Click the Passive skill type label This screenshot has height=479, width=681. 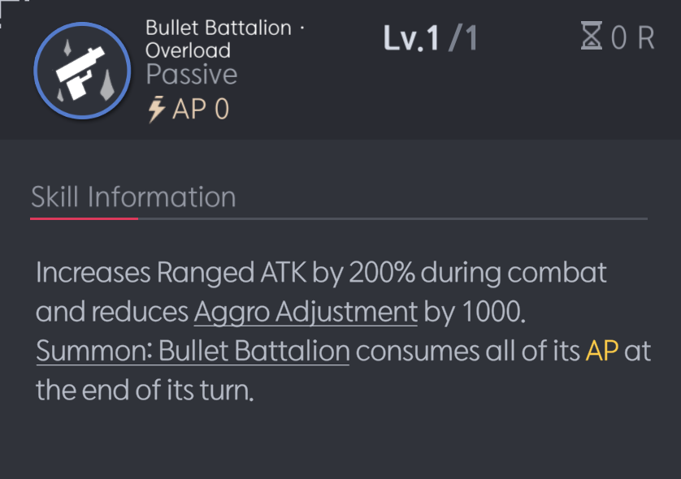192,75
